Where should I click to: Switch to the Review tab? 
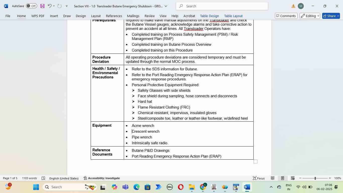coord(150,16)
